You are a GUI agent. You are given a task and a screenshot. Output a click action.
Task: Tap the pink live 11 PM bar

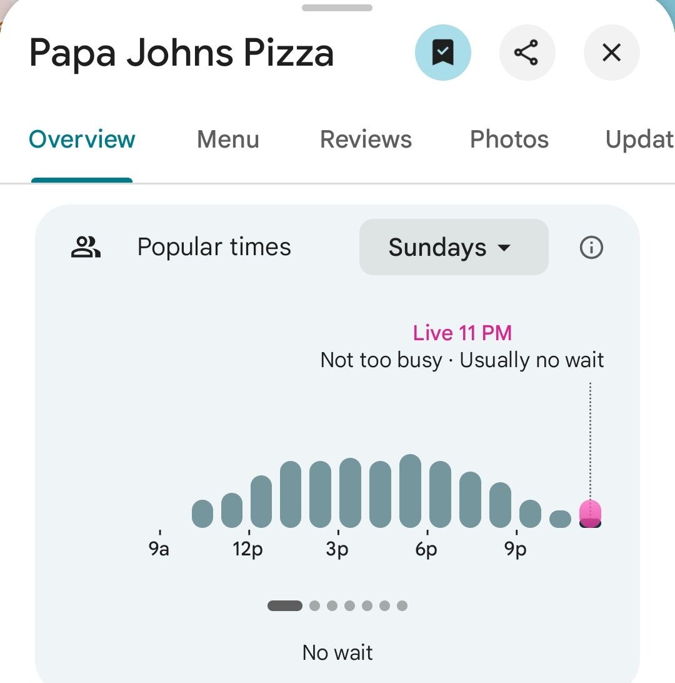(591, 514)
